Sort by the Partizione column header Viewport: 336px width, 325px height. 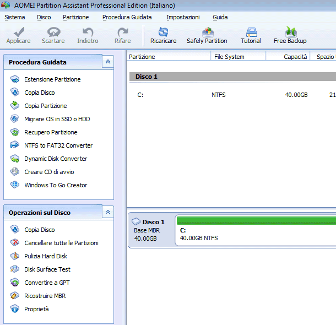click(169, 57)
